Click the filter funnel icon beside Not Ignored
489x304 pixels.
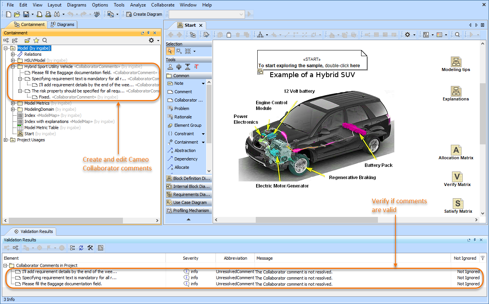(483, 258)
